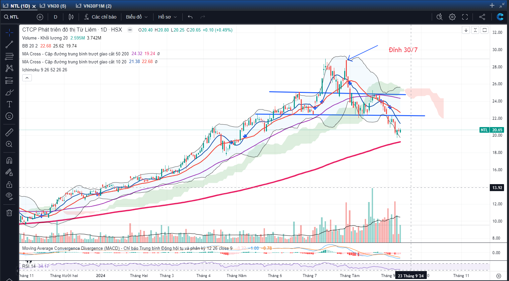Select the BB 20 2 indicator legend
Screen dimensions: 509x281
[x=30, y=46]
